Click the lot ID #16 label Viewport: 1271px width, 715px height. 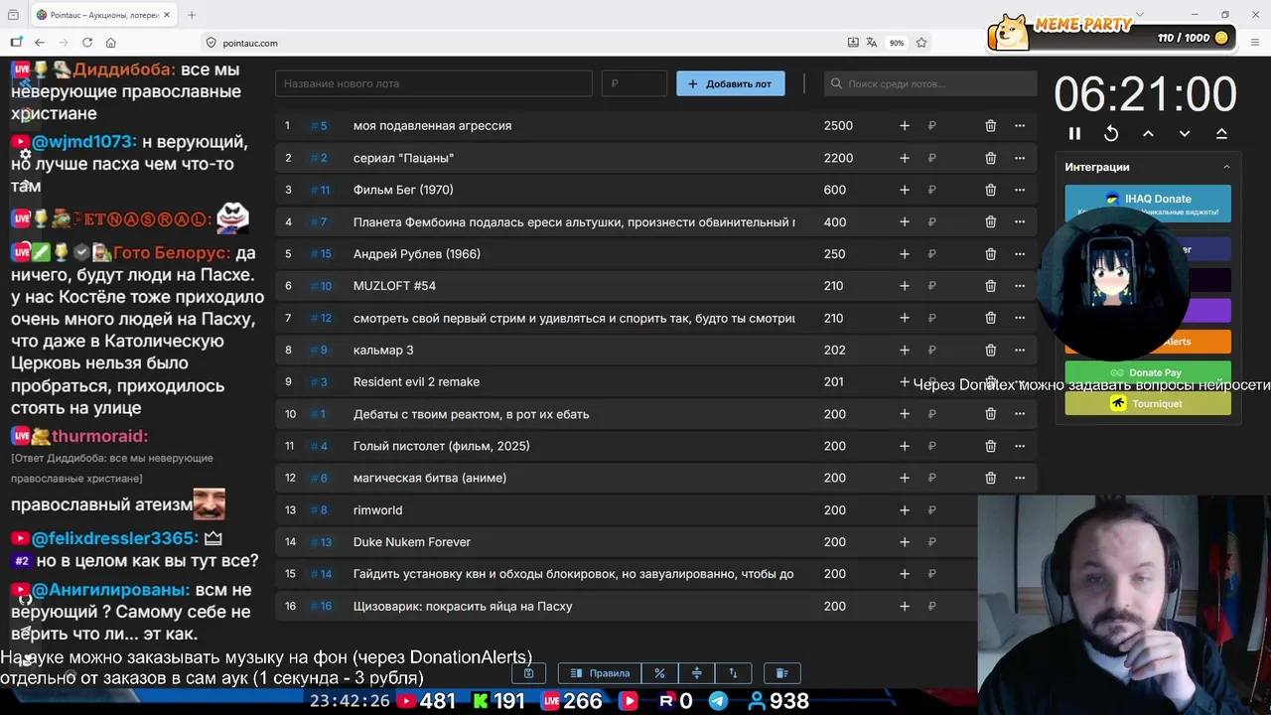pyautogui.click(x=321, y=606)
